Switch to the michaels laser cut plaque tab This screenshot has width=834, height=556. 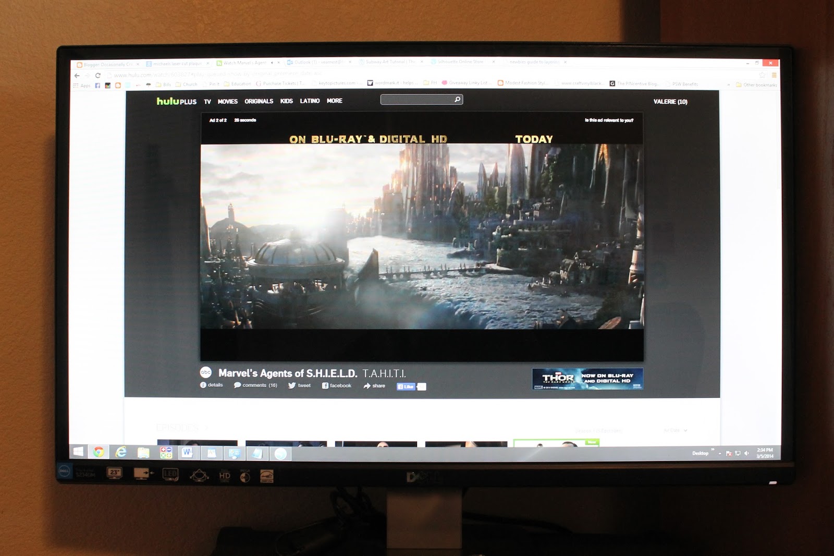point(178,64)
